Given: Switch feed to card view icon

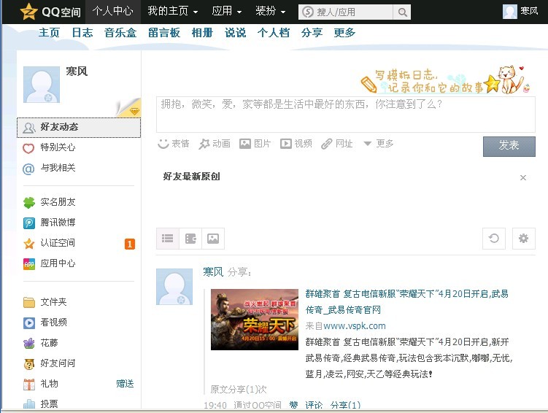Looking at the screenshot, I should tap(190, 239).
